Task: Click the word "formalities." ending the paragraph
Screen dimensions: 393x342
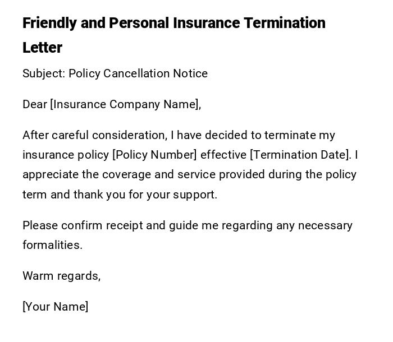Action: coord(52,245)
